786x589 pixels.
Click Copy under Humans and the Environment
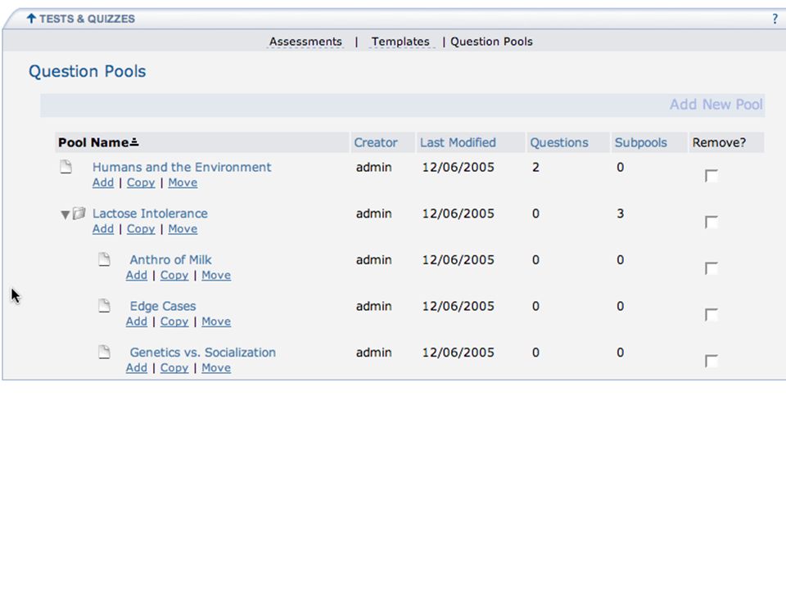pos(141,182)
